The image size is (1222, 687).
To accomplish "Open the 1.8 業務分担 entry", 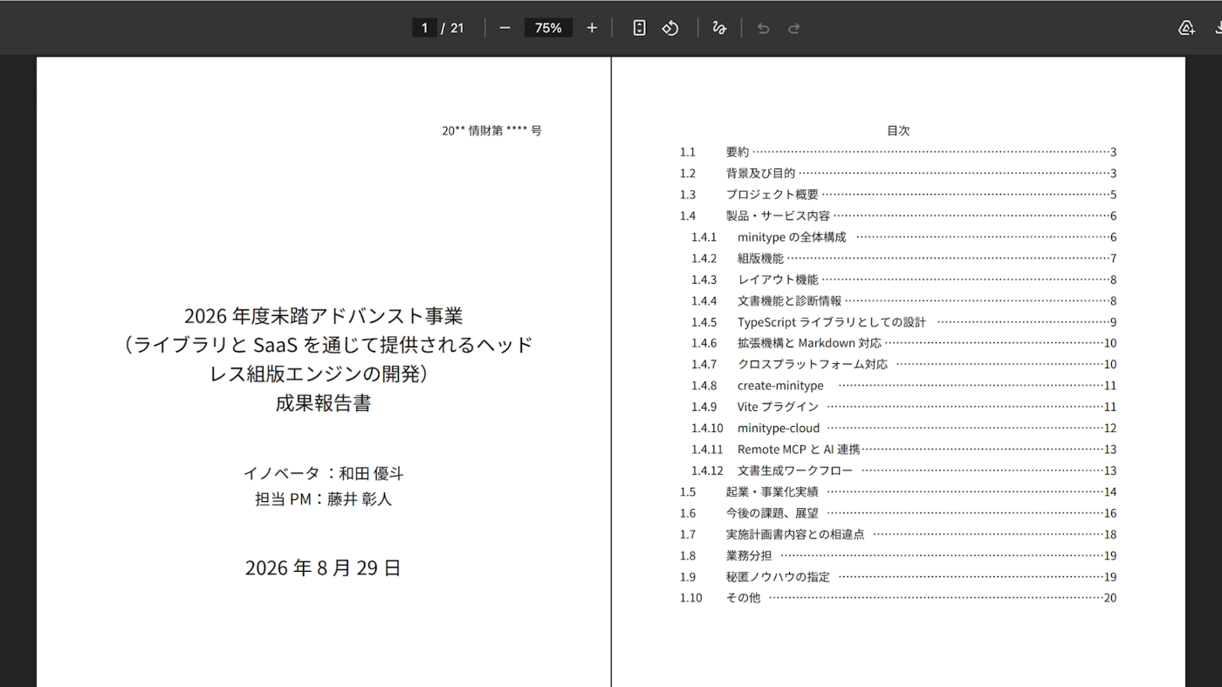I will point(898,555).
